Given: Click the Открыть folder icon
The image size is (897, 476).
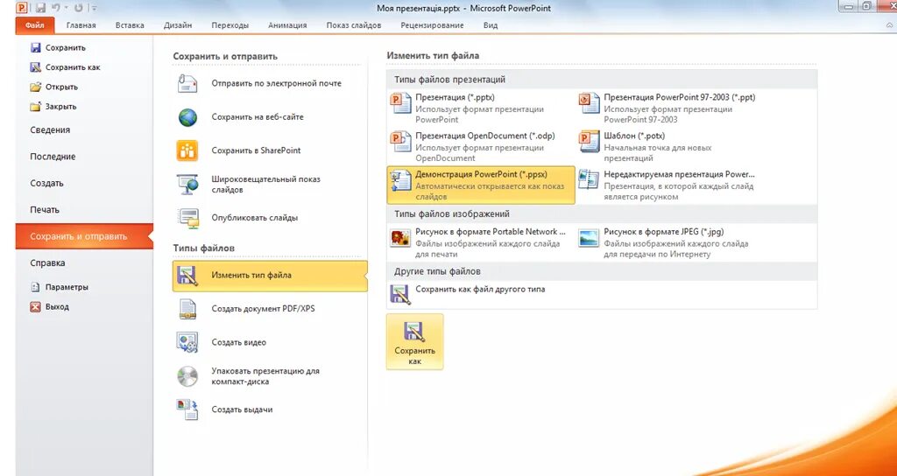Looking at the screenshot, I should coord(35,87).
